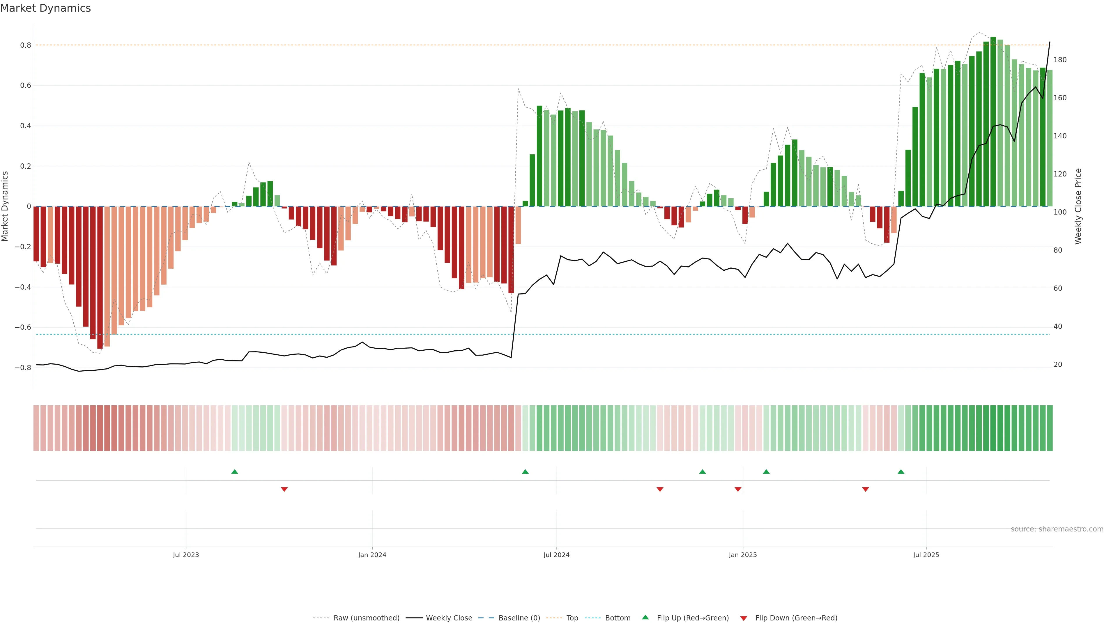Click the Top legend entry

(x=572, y=618)
